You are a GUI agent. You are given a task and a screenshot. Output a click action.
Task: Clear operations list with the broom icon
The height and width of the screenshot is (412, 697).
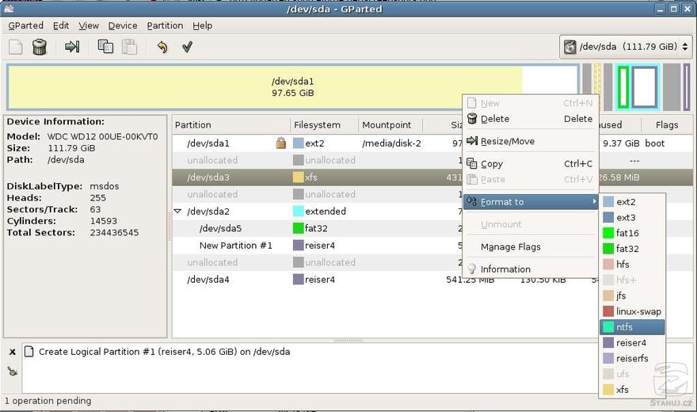[13, 371]
